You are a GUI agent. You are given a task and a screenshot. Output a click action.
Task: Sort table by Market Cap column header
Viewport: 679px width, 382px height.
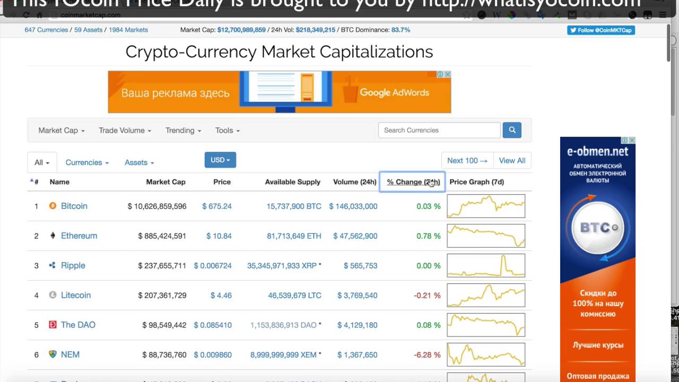coord(166,182)
